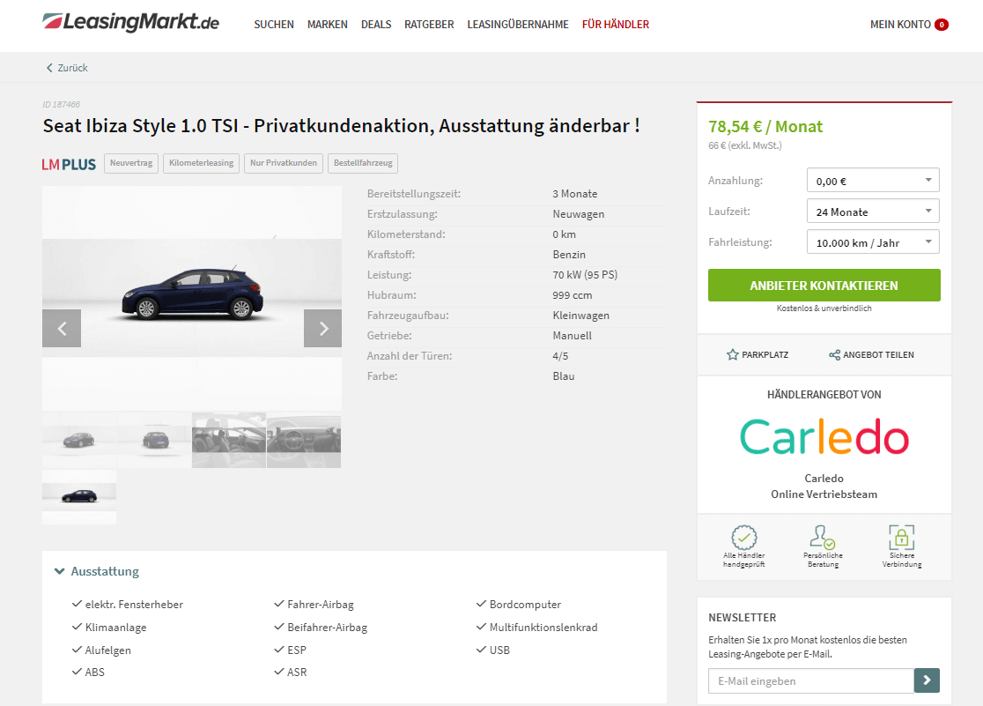
Task: Open the Deals menu
Action: [376, 25]
